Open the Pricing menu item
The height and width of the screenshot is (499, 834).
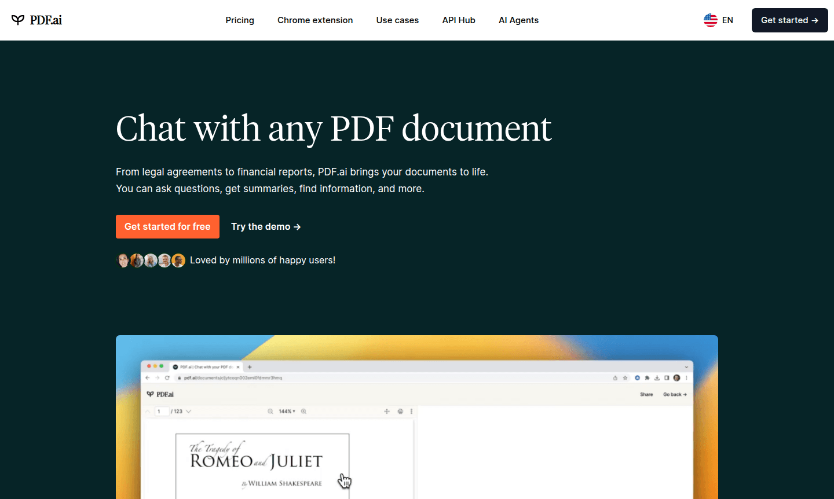click(x=239, y=20)
